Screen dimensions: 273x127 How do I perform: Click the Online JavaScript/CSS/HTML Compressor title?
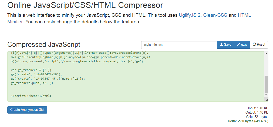[85, 5]
